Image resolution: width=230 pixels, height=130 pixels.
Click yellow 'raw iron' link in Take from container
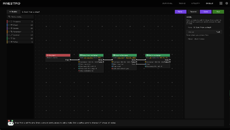(x=90, y=58)
